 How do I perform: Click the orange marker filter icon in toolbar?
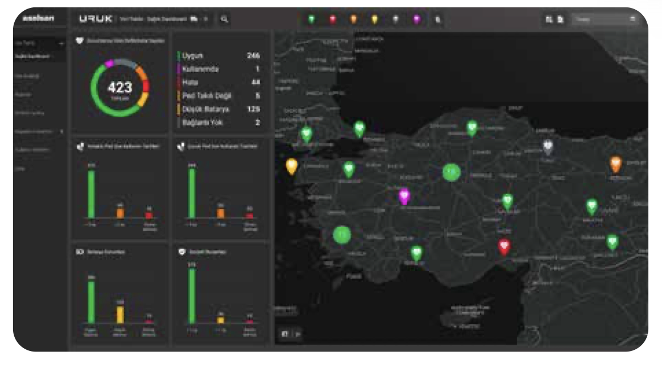point(353,19)
